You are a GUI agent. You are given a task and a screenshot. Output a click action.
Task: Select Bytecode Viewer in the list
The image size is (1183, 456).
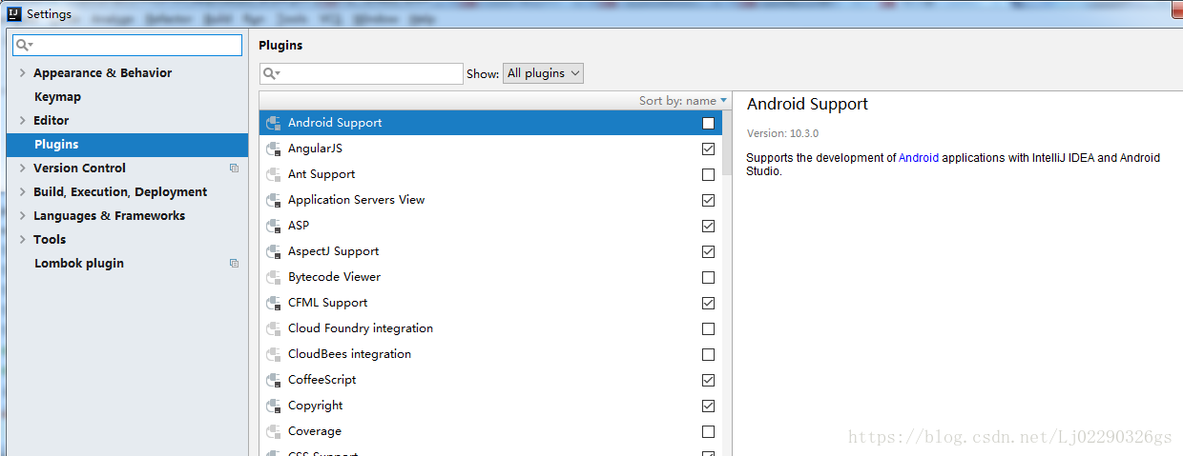pos(334,277)
